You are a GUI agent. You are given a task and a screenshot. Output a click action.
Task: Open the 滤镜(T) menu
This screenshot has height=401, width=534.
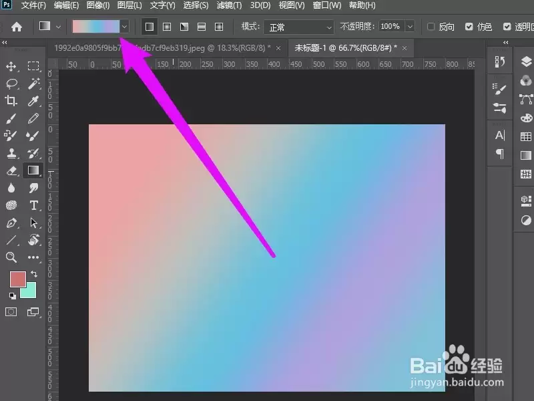pos(229,5)
